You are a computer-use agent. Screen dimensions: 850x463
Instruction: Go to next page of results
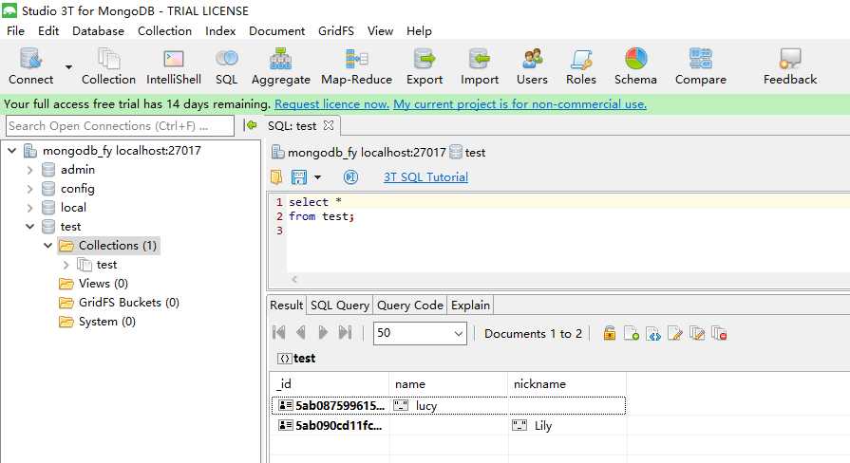click(x=323, y=332)
